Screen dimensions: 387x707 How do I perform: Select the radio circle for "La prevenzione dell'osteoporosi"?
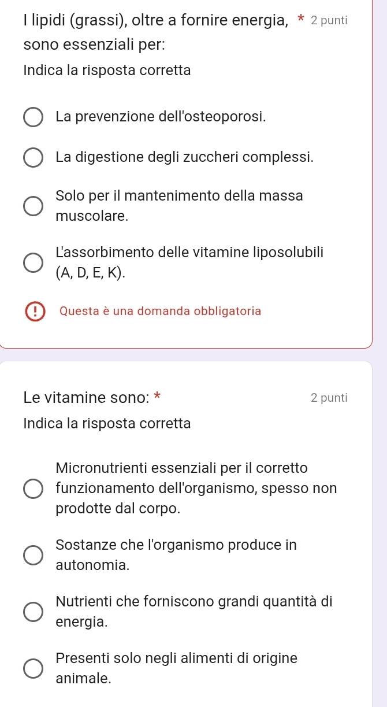(33, 117)
